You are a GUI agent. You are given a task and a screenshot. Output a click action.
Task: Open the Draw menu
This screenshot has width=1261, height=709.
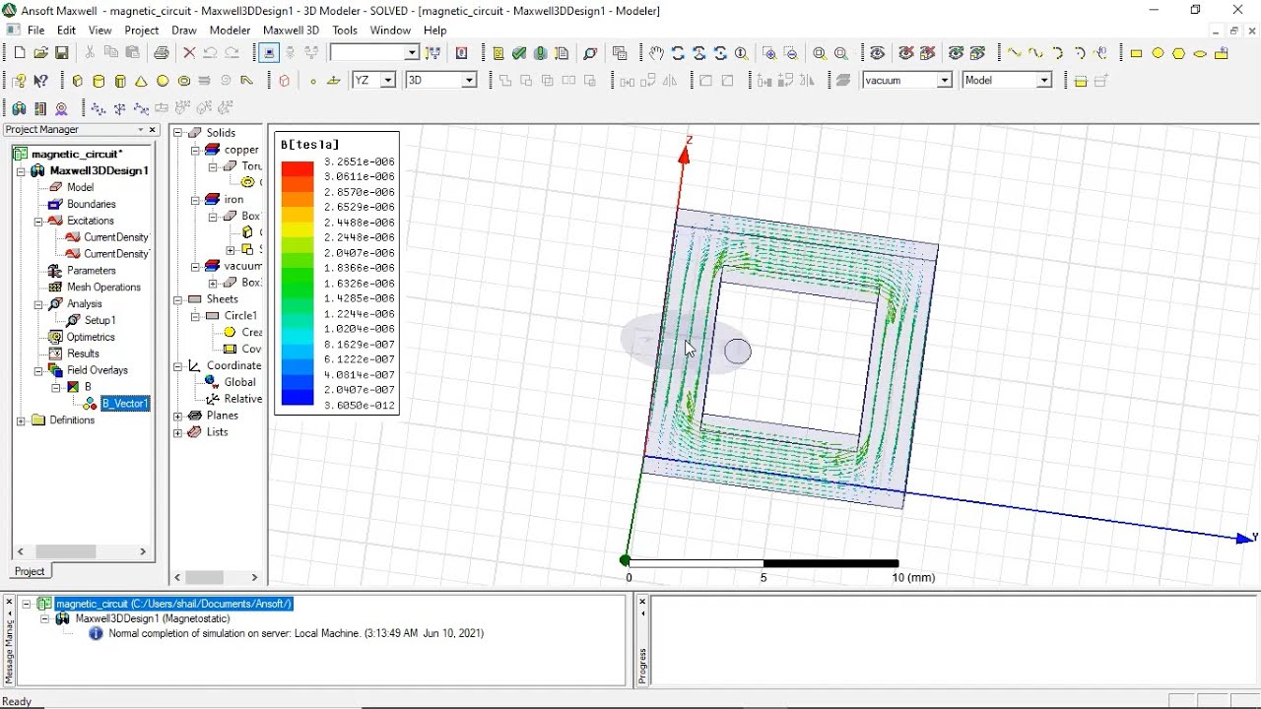click(x=184, y=31)
